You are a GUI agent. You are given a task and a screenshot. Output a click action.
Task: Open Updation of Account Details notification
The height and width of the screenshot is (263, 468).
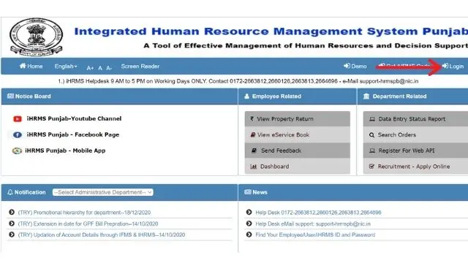[102, 235]
